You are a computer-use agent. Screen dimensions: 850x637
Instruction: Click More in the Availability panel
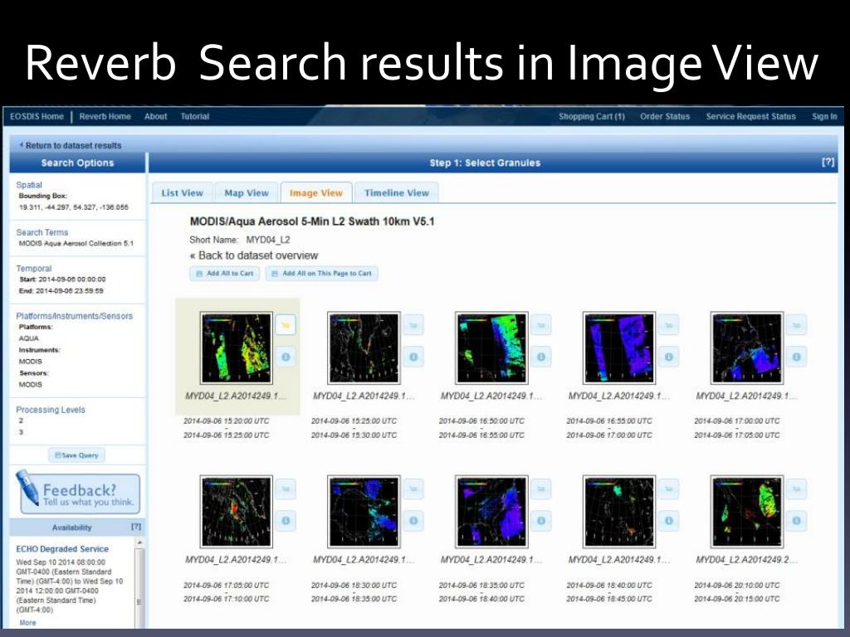click(x=27, y=622)
